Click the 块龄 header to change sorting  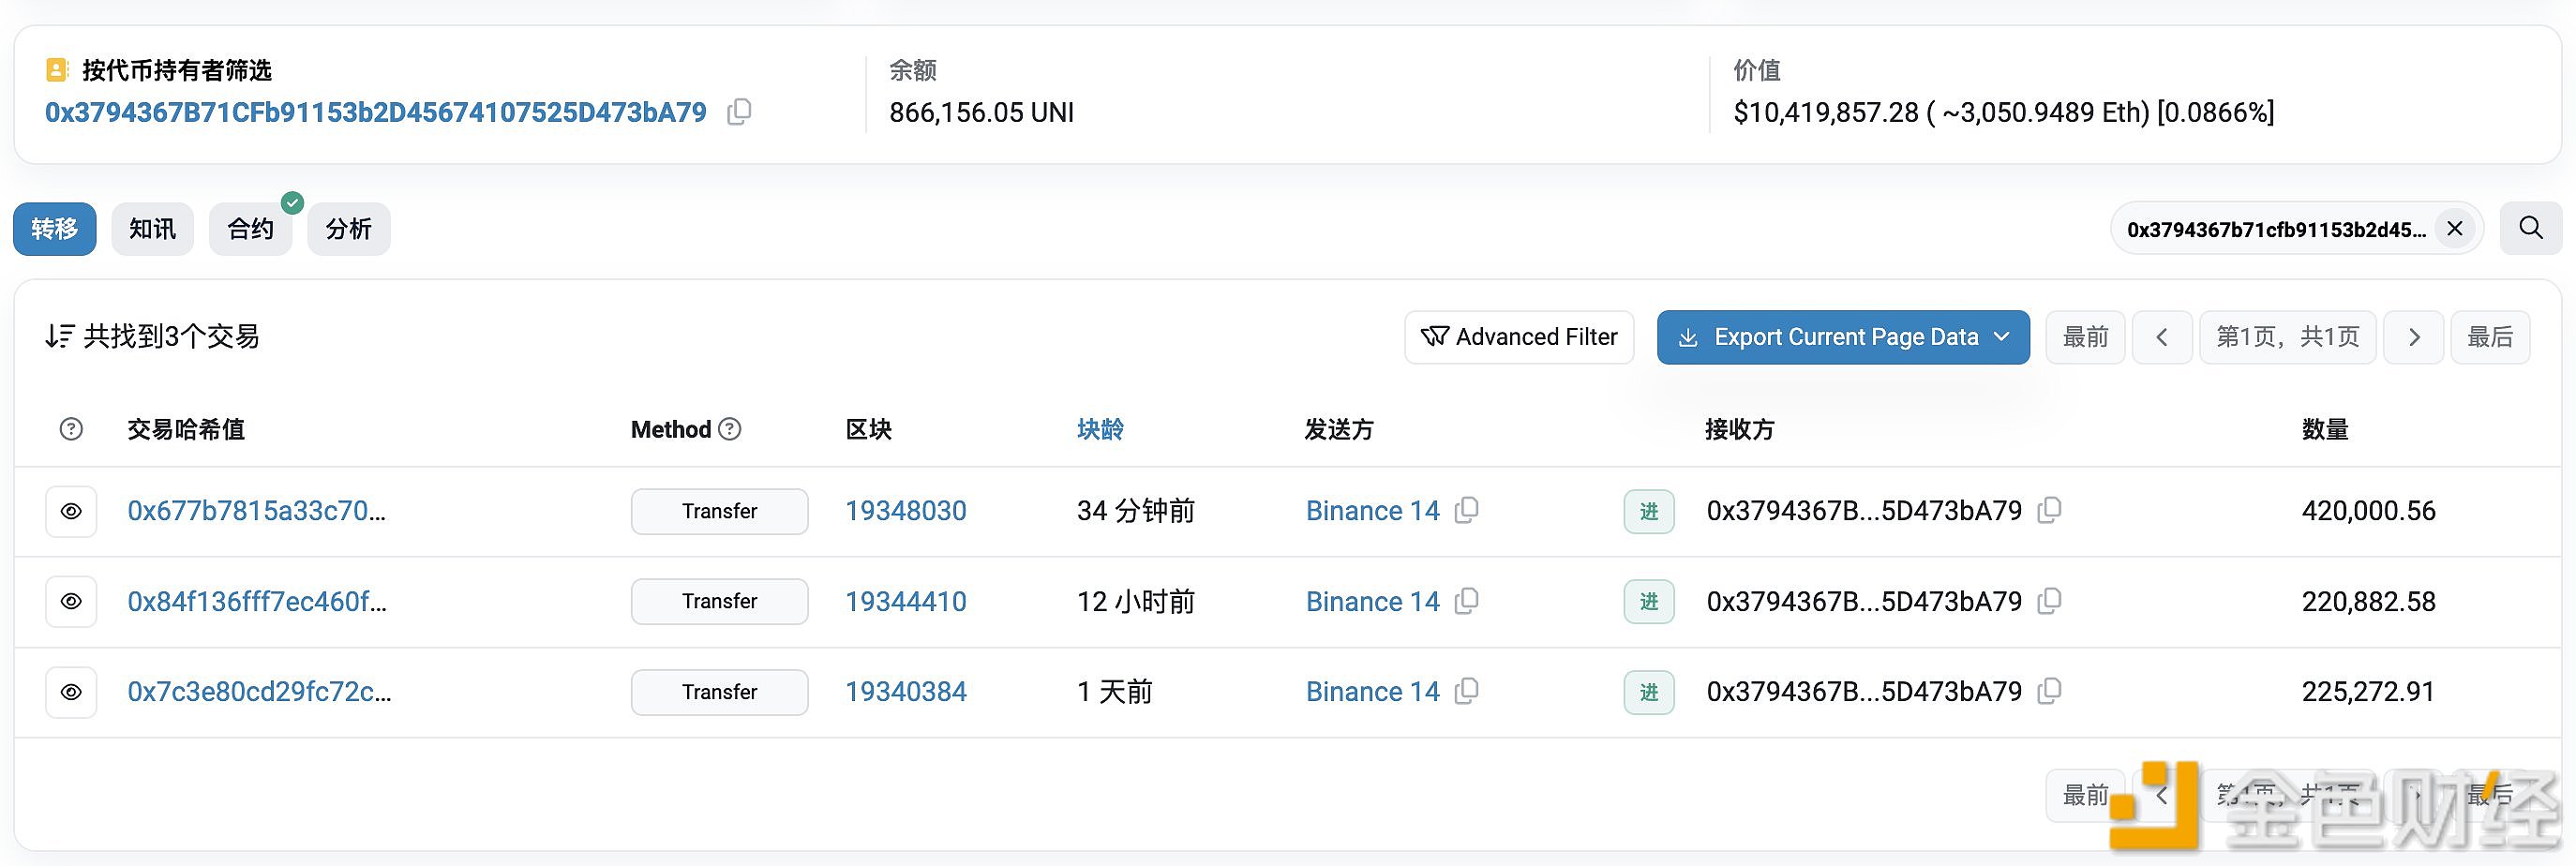tap(1098, 429)
